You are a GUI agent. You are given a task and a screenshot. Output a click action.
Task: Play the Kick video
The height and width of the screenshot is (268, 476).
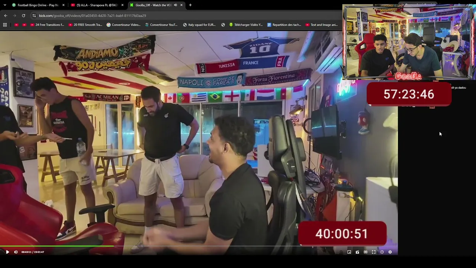coord(7,252)
